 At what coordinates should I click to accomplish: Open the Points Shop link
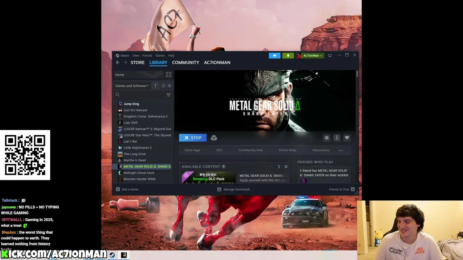[x=288, y=150]
